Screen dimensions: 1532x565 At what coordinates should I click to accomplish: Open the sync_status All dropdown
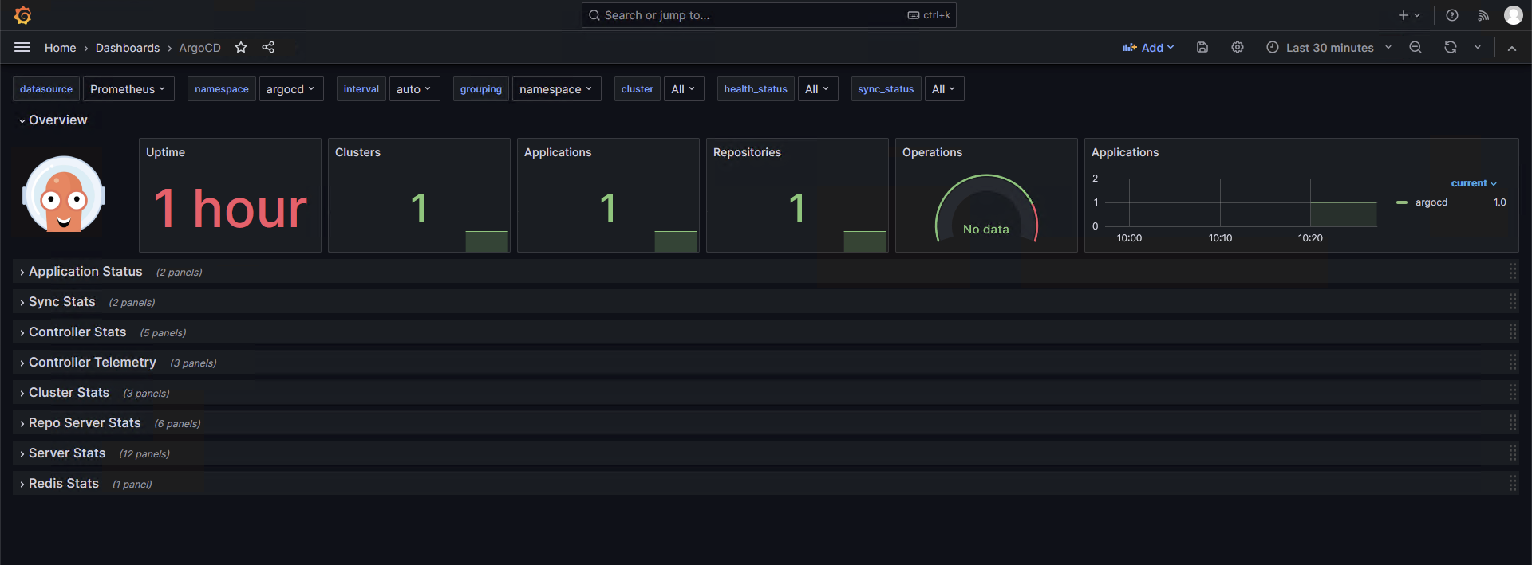click(x=944, y=89)
